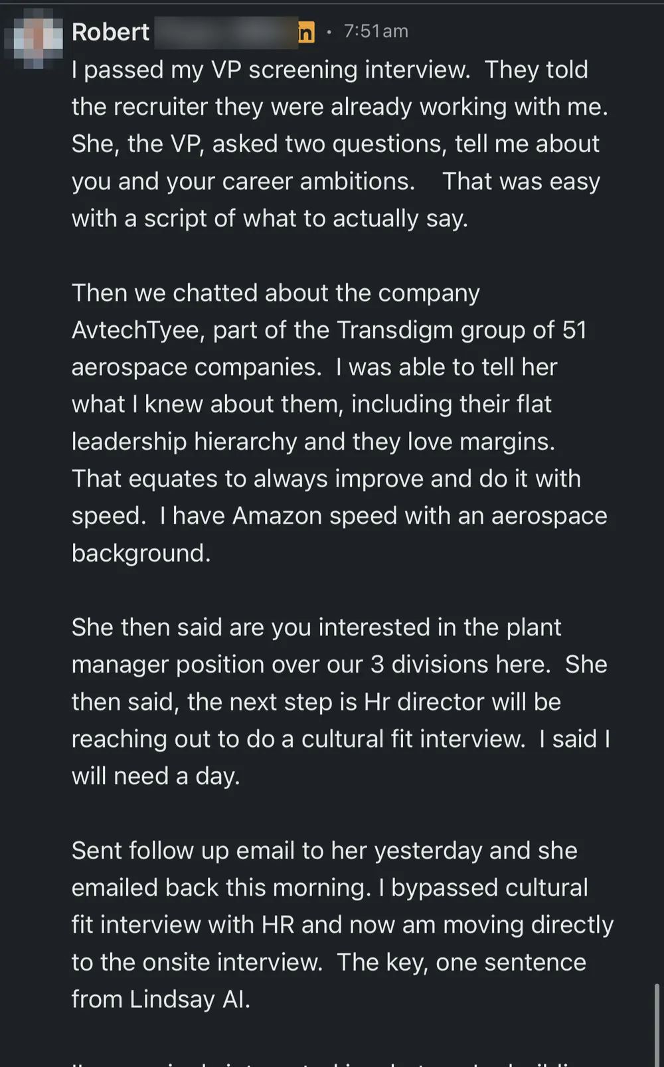This screenshot has height=1067, width=664.
Task: Click the words 'Lindsay AI' at the paragraph end
Action: (x=189, y=999)
